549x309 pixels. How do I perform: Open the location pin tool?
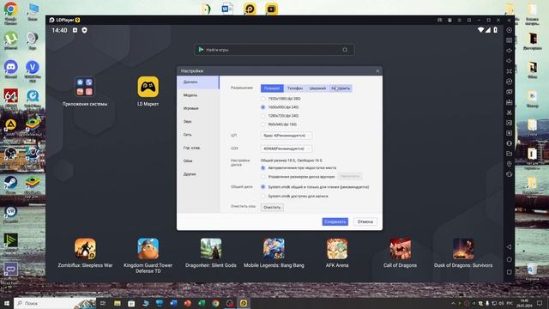[510, 164]
